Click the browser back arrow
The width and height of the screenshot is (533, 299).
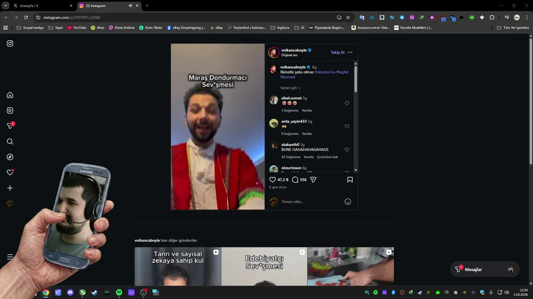click(x=6, y=17)
